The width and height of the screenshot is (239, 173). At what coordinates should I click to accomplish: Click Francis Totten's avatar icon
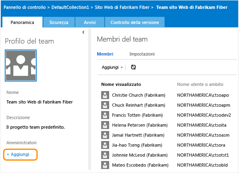pyautogui.click(x=105, y=115)
